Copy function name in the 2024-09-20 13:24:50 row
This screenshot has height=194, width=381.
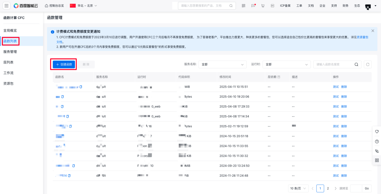73,166
